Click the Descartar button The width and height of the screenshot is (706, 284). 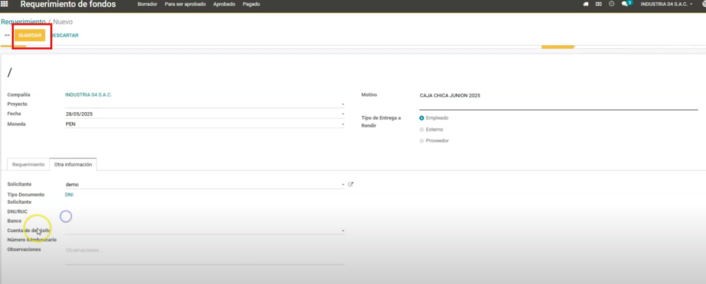[x=65, y=36]
